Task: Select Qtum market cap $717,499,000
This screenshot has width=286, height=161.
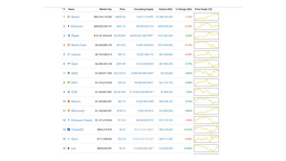Action: 105,139
